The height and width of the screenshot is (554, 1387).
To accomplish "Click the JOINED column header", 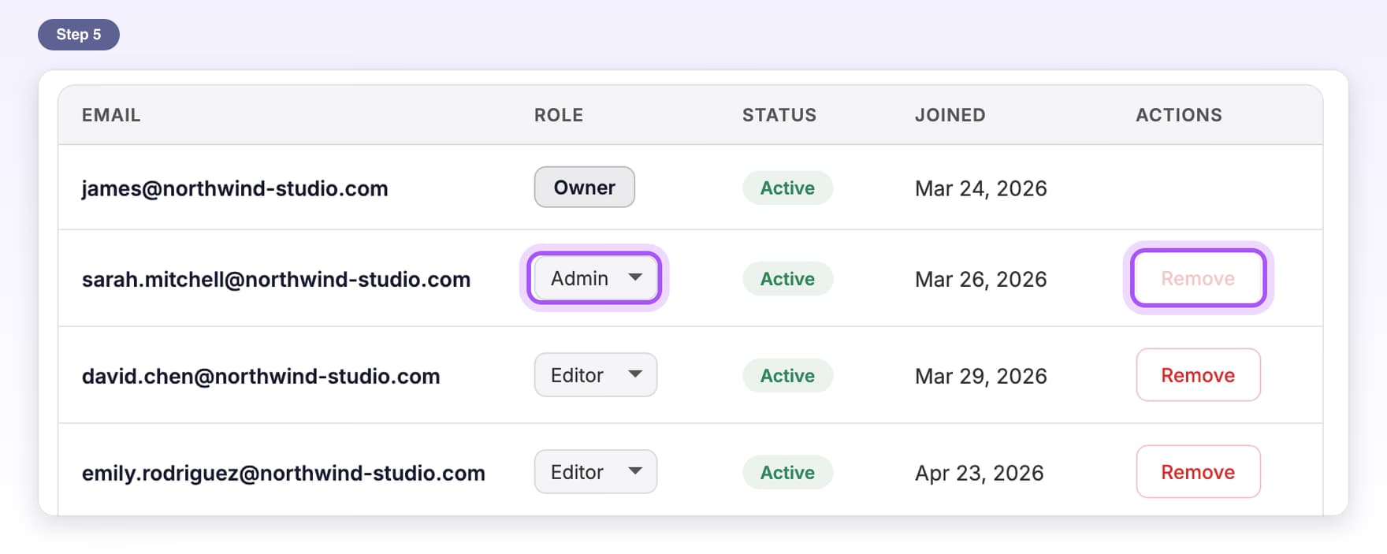I will [x=950, y=115].
